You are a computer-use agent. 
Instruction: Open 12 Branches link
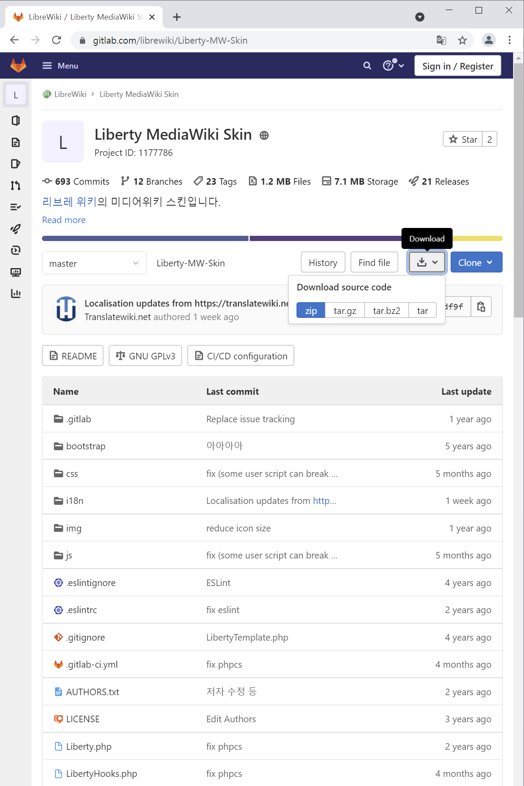(x=152, y=182)
